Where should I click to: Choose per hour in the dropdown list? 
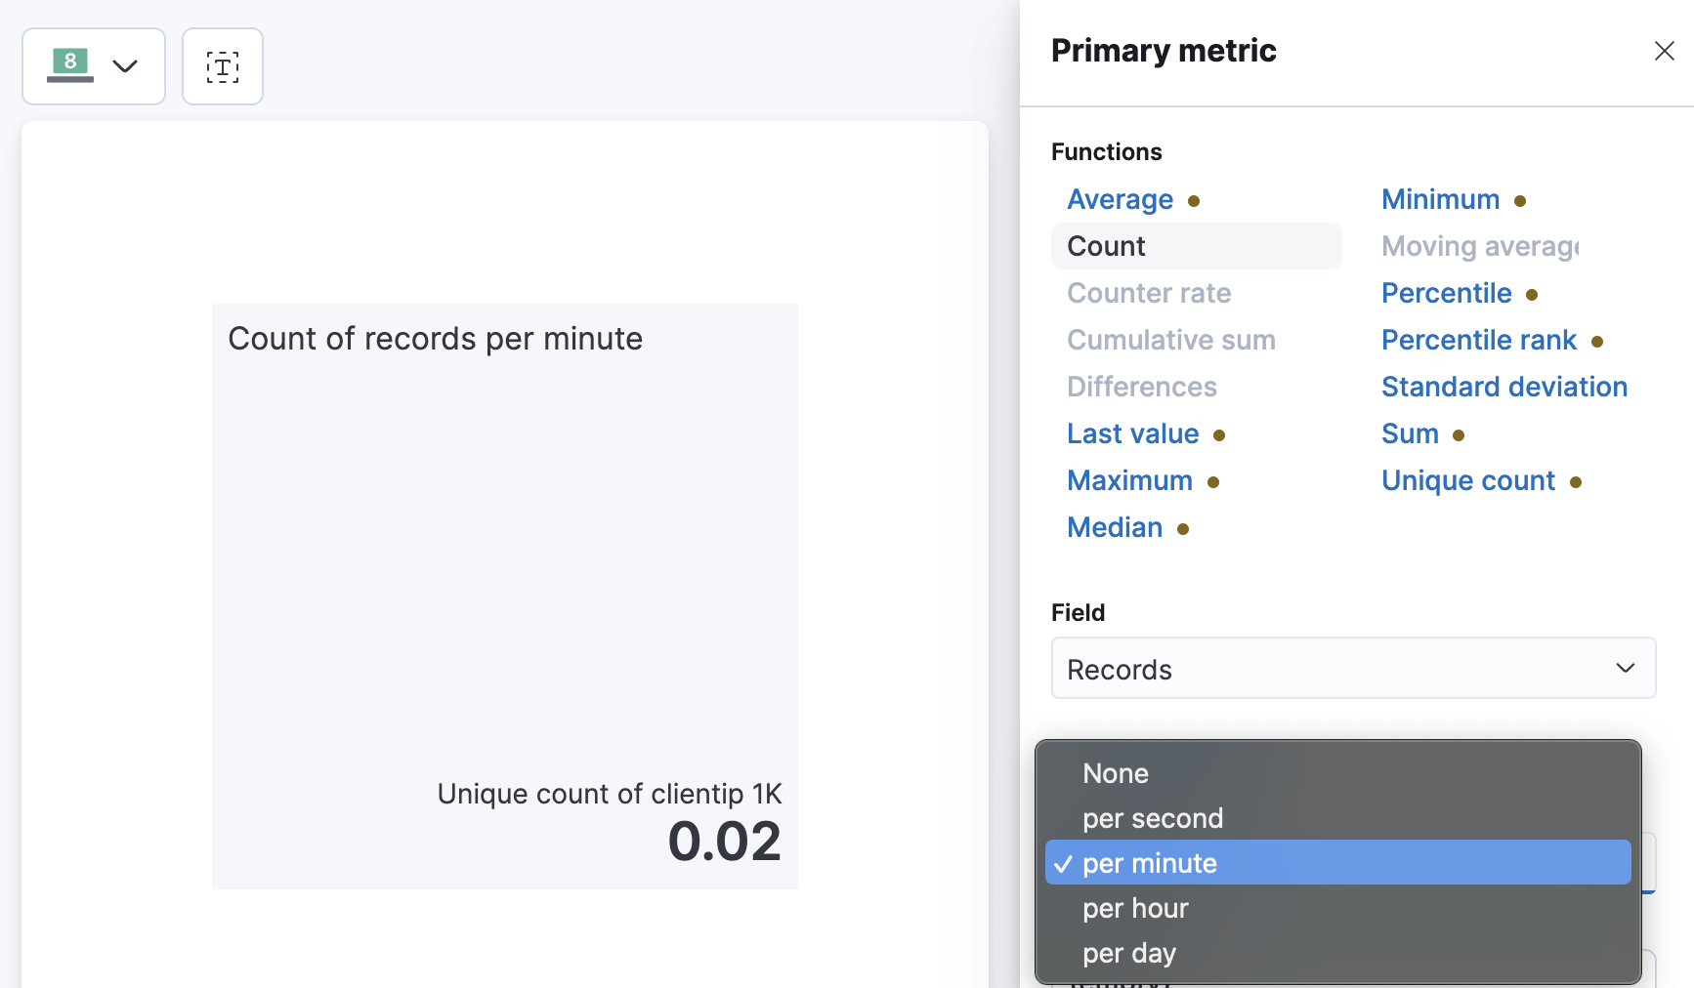[1135, 908]
